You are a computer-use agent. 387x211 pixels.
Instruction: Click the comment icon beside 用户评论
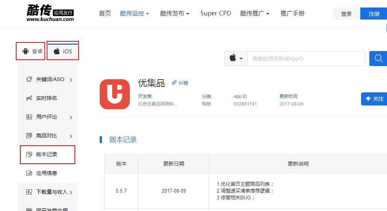(x=29, y=117)
